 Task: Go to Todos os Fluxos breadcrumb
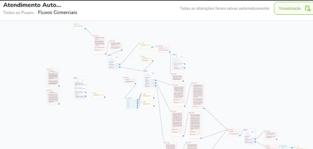tap(18, 12)
